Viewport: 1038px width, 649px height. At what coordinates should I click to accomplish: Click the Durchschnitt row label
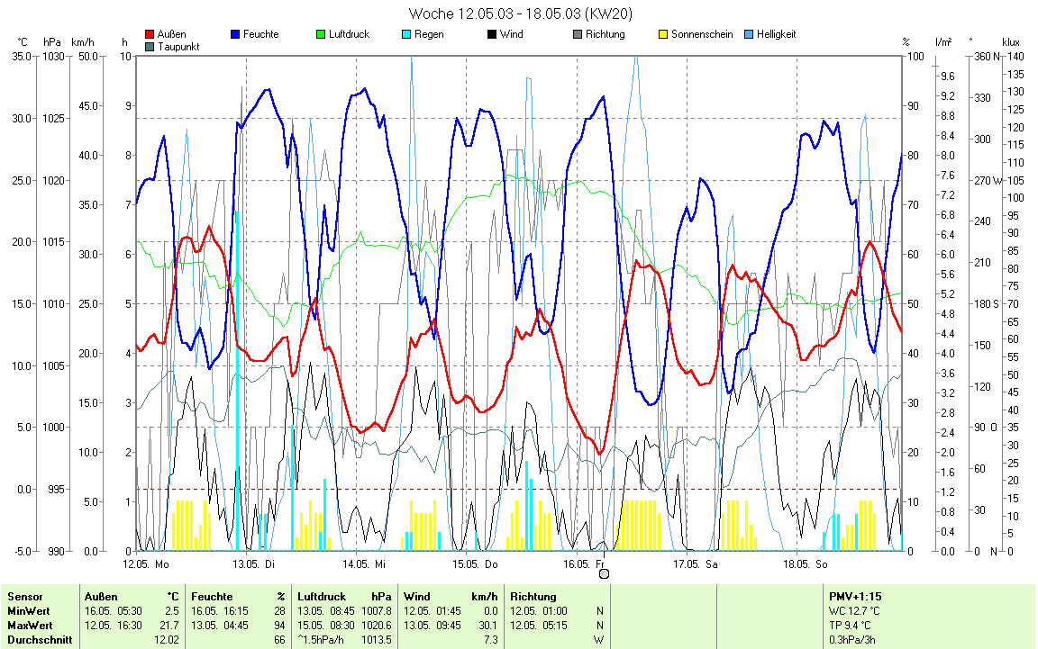tap(36, 639)
